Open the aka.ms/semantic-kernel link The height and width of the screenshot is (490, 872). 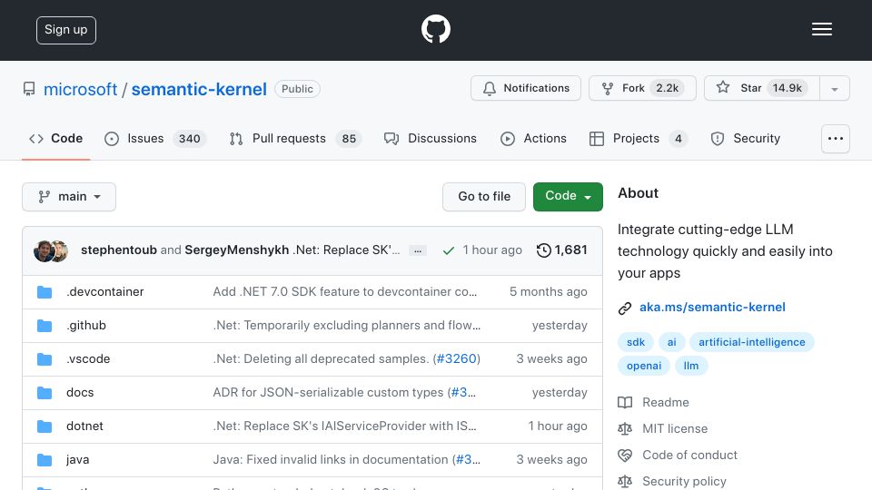712,308
